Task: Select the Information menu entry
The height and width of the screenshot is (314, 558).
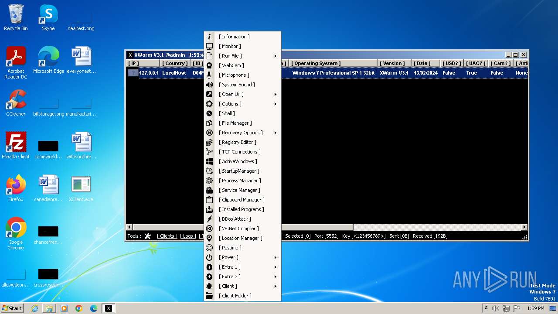Action: 242,37
